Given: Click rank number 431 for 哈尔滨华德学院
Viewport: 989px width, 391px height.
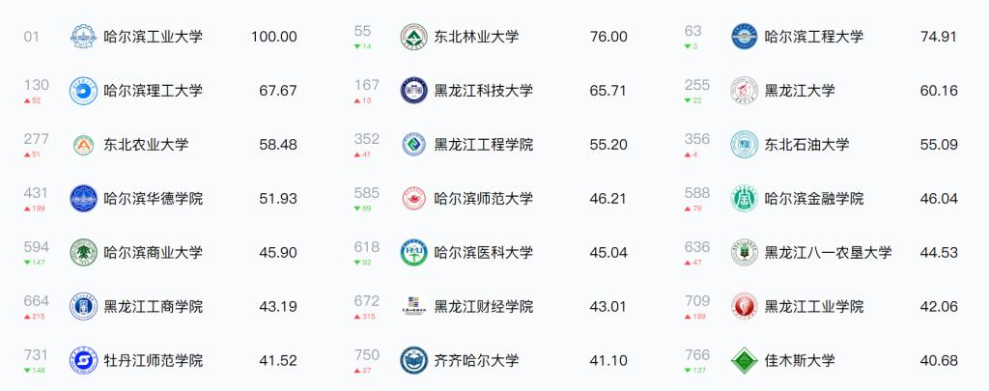Looking at the screenshot, I should coord(36,193).
